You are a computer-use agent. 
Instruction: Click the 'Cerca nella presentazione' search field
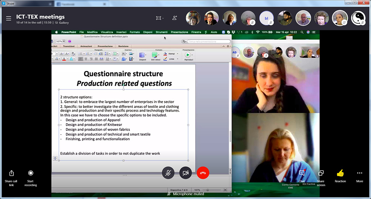209,41
